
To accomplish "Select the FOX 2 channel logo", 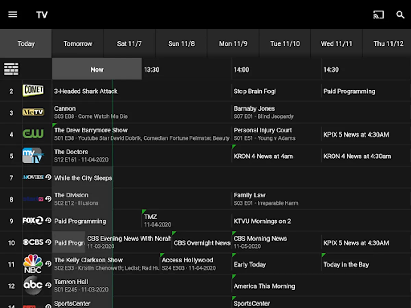I will click(x=33, y=221).
